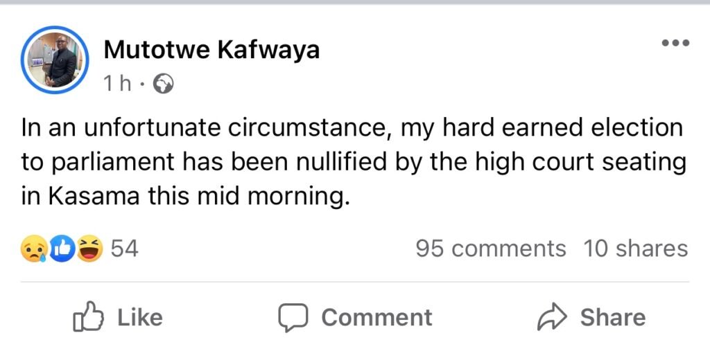Screen dimensions: 710x349
Task: Tap the thumbs-up outline Like icon
Action: [x=88, y=317]
